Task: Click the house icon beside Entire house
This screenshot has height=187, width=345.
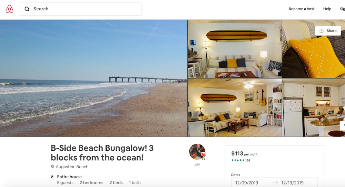Action: 52,177
